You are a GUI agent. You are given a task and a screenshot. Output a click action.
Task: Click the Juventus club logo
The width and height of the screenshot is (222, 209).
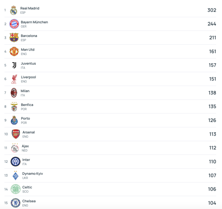[14, 65]
